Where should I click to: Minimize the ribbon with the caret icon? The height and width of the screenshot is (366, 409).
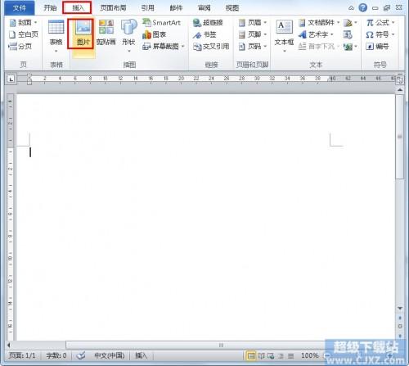click(x=351, y=8)
